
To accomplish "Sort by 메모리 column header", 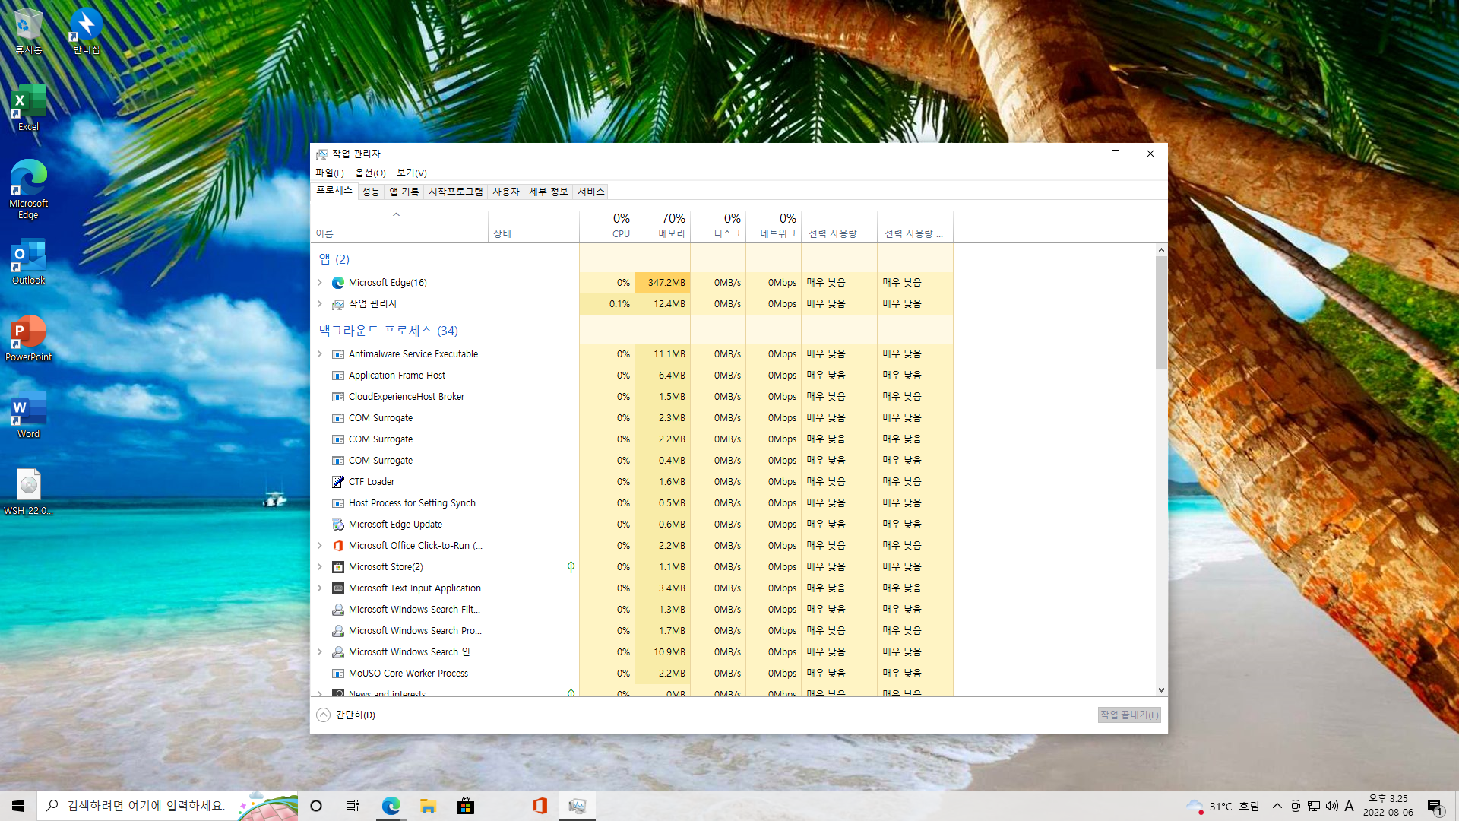I will [663, 225].
